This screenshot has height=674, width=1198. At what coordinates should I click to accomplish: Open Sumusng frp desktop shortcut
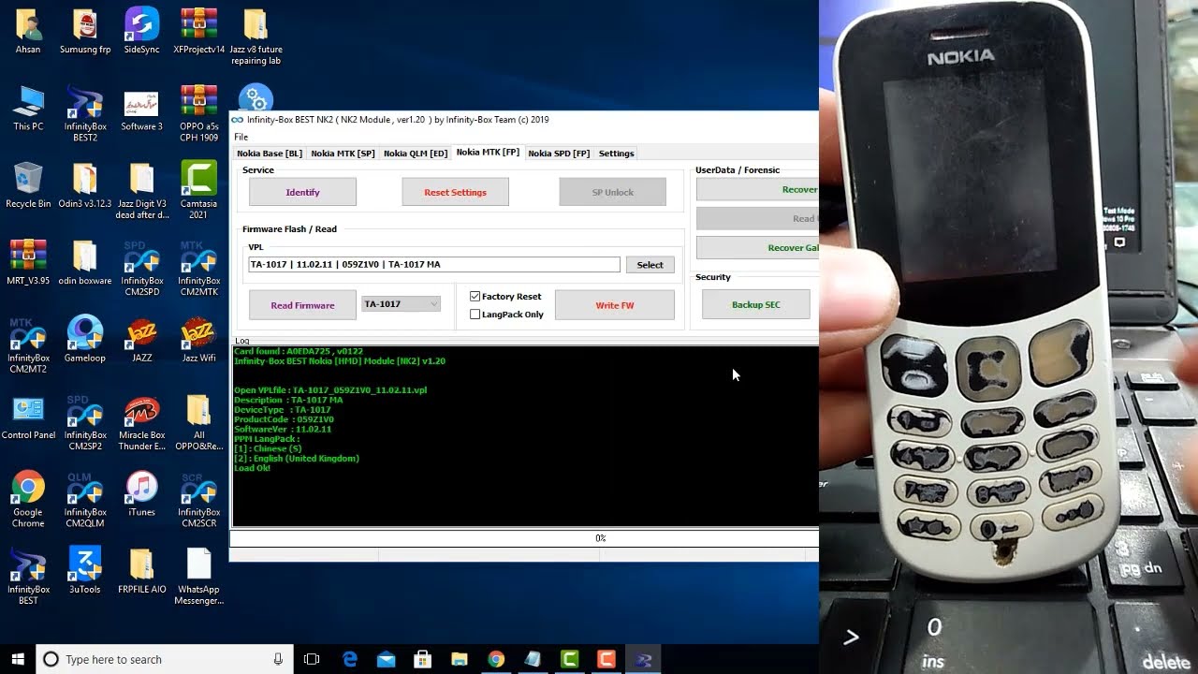[85, 31]
